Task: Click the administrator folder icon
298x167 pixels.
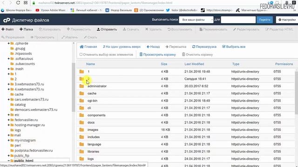Action: tap(82, 86)
